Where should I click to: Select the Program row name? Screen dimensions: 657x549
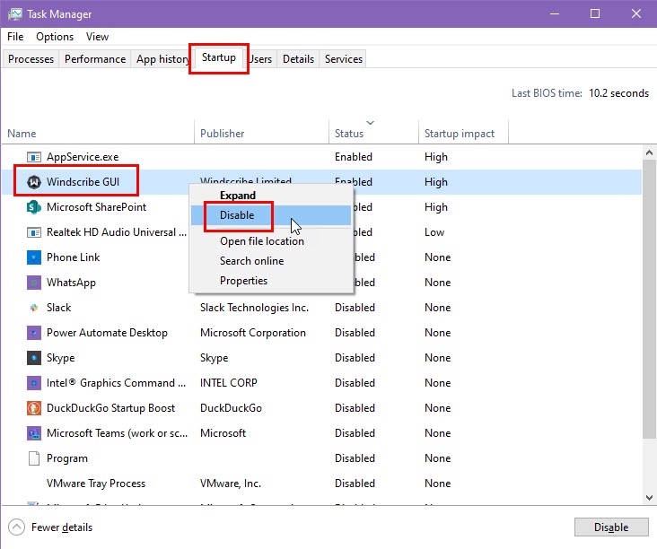point(67,458)
